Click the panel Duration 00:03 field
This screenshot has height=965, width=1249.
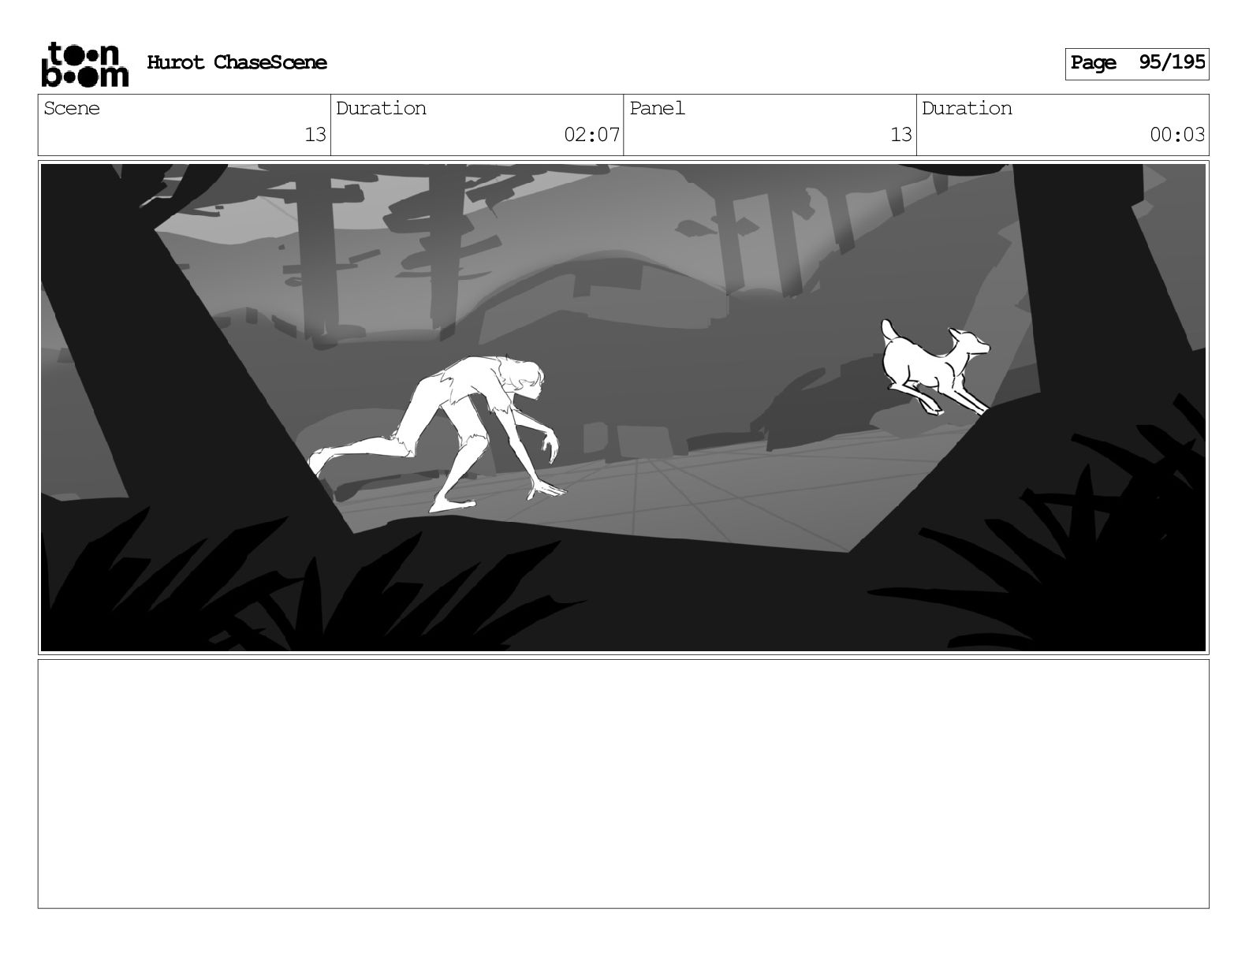tap(1062, 125)
